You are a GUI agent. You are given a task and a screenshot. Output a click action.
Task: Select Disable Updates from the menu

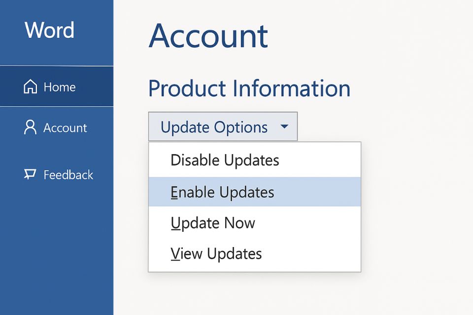coord(225,160)
